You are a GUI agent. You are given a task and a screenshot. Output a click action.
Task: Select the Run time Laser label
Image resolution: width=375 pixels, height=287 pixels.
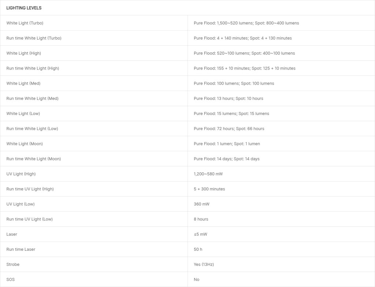coord(21,249)
